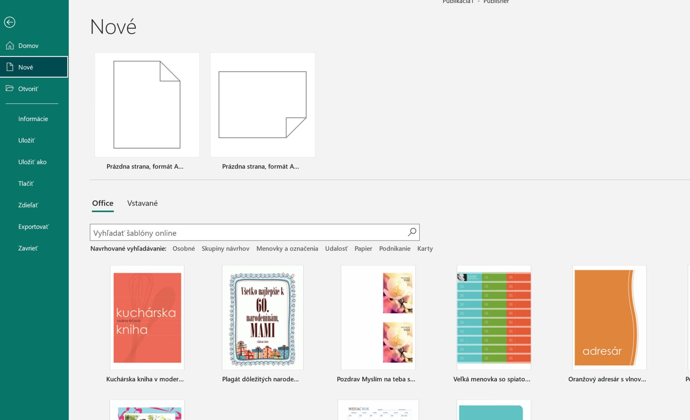Viewport: 690px width, 420px height.
Task: Choose Zavrieť in the sidebar
Action: point(28,248)
